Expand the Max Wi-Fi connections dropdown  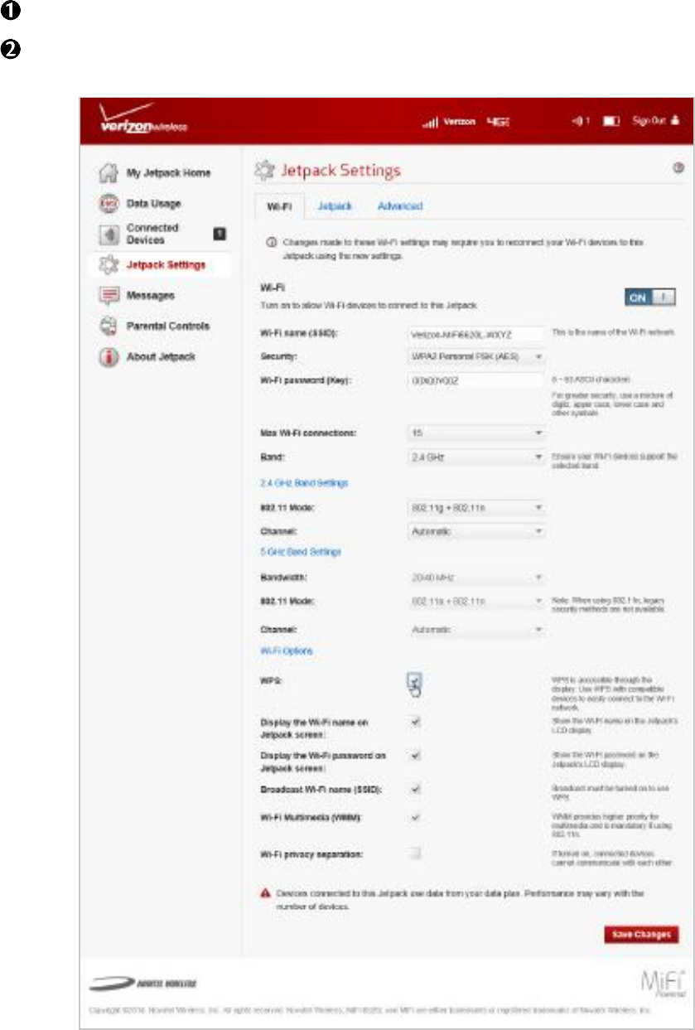click(x=475, y=433)
